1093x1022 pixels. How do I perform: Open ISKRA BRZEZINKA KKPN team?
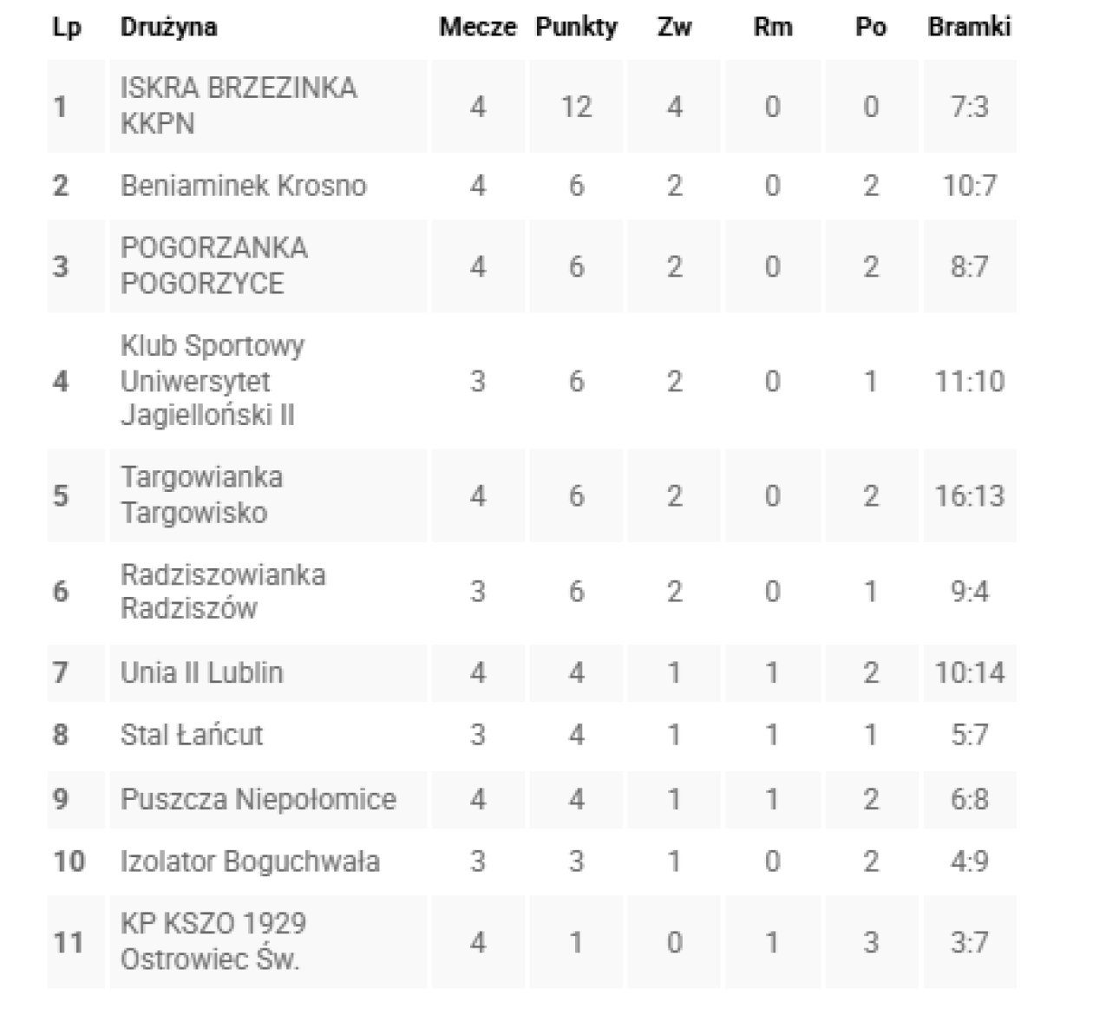[x=238, y=106]
